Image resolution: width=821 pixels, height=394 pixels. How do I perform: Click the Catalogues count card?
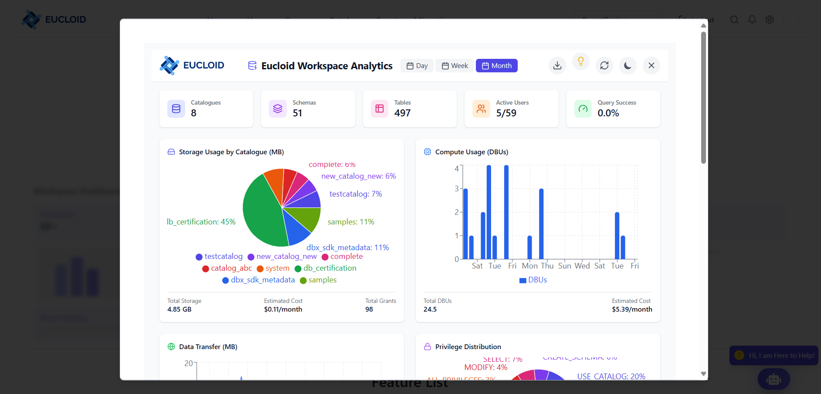click(x=206, y=109)
